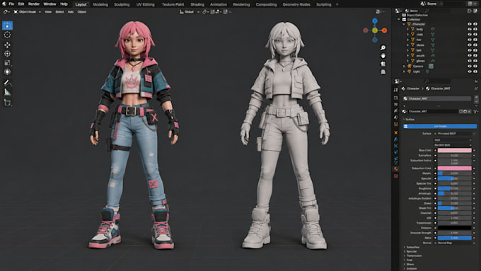Image resolution: width=481 pixels, height=271 pixels.
Task: Open the Principled BSDF surface dropdown
Action: pyautogui.click(x=454, y=134)
